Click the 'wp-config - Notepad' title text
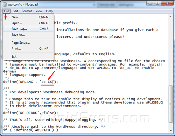175x136 pixels. [23, 5]
